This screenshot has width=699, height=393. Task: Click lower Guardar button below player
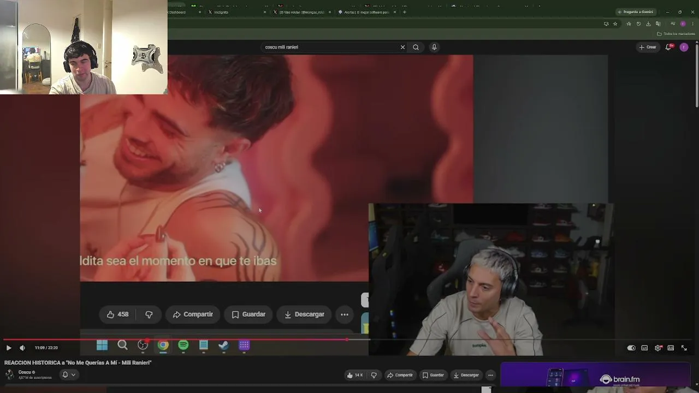coord(433,375)
